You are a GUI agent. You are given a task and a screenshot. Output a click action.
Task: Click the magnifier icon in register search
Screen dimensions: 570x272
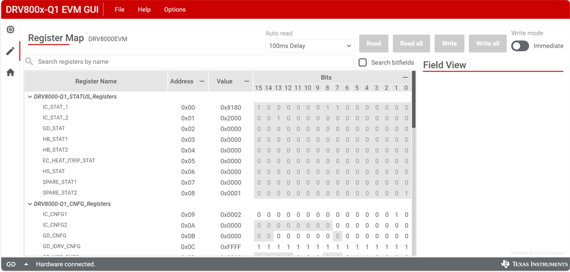[29, 61]
